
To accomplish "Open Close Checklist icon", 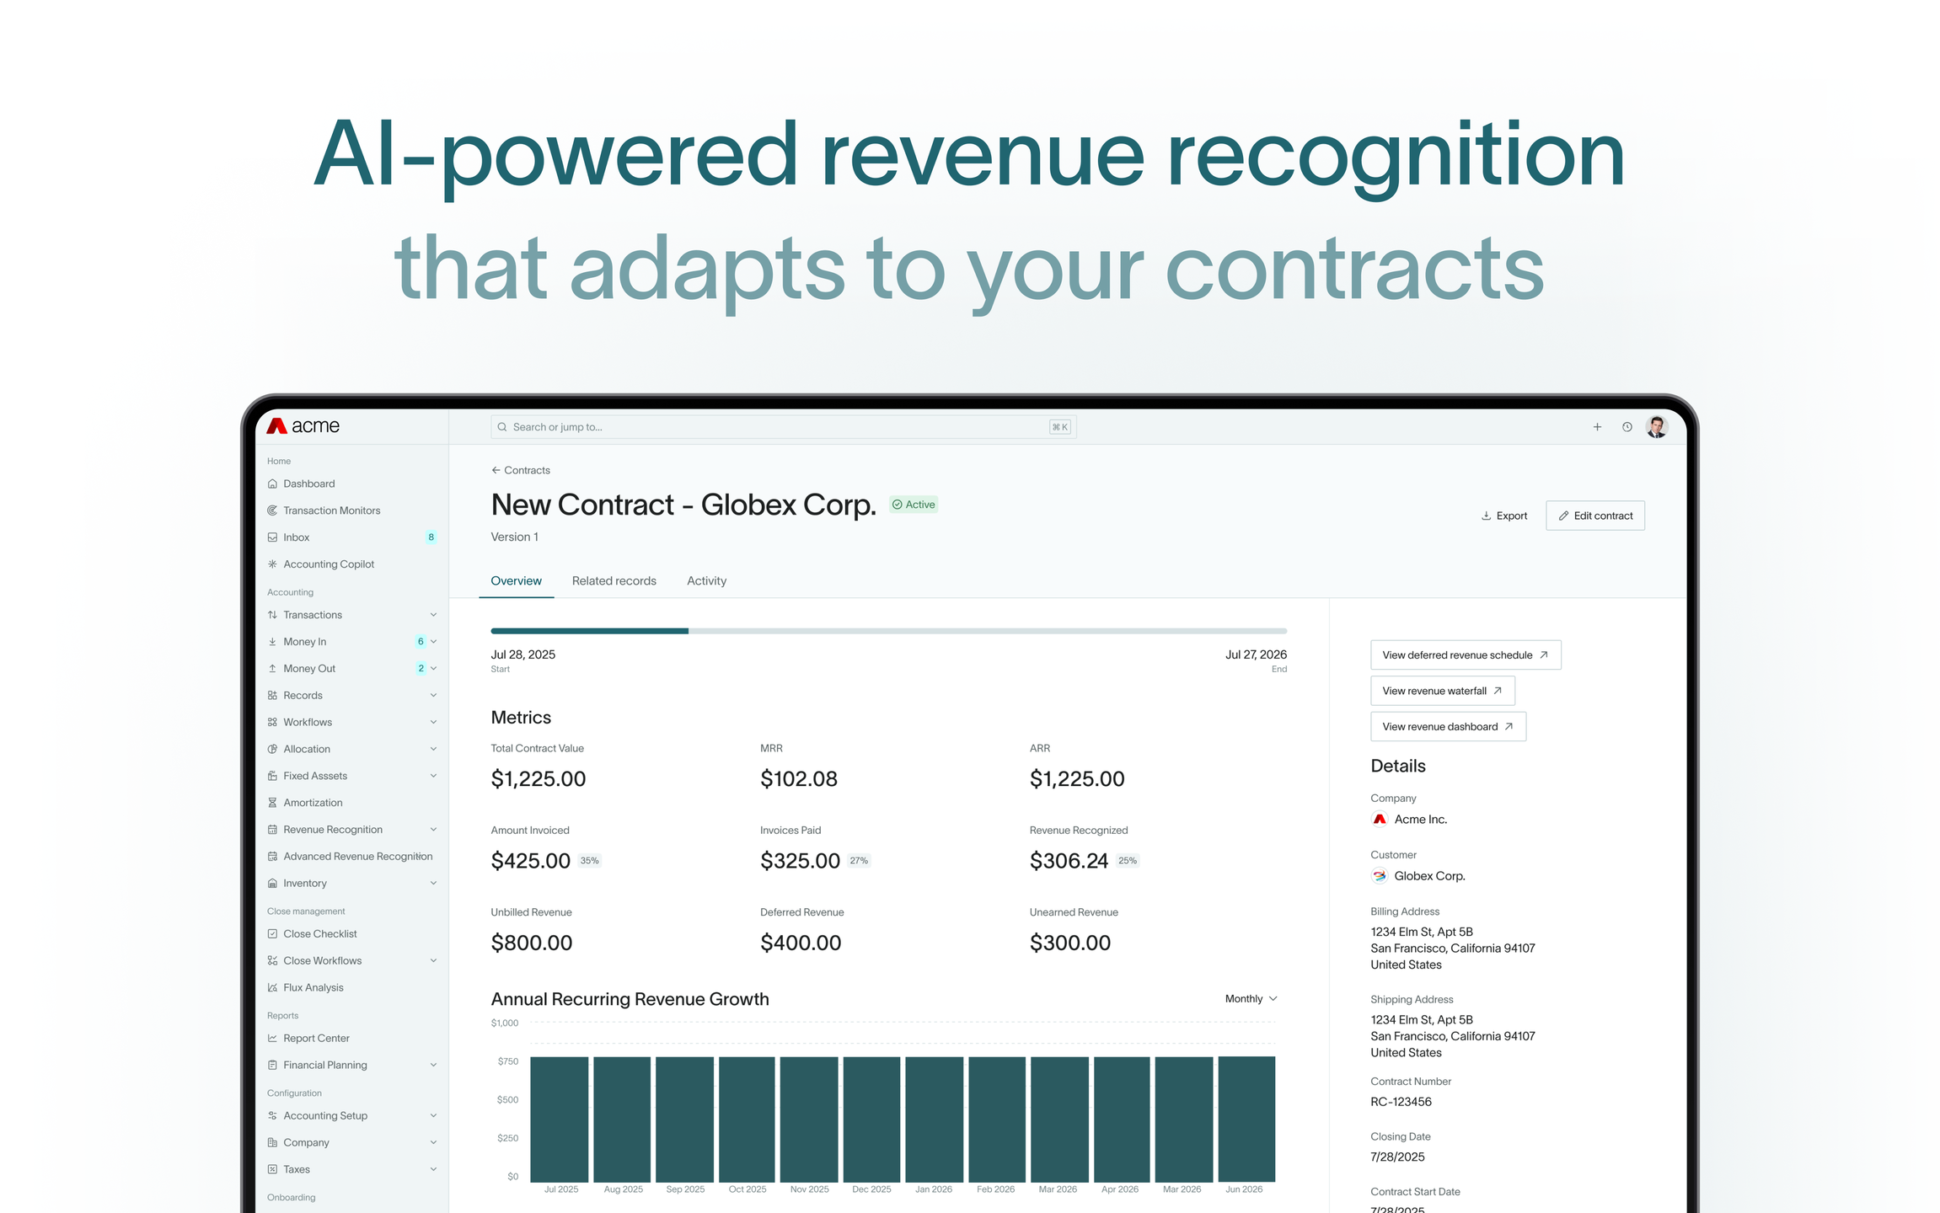I will pos(272,934).
